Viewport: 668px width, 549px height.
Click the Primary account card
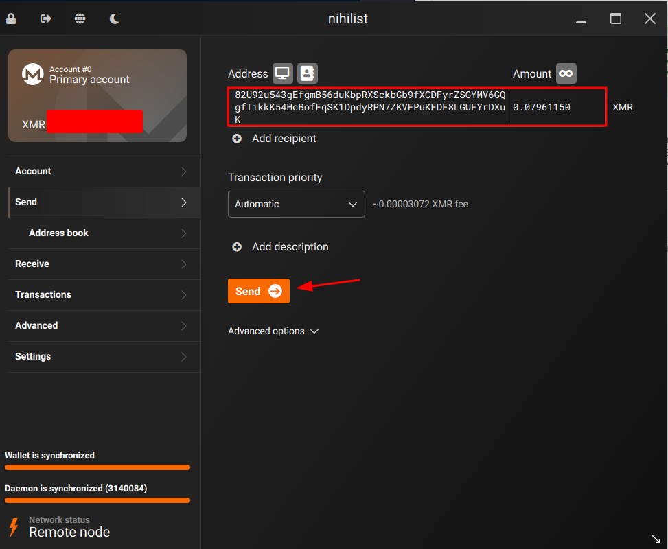click(x=97, y=95)
